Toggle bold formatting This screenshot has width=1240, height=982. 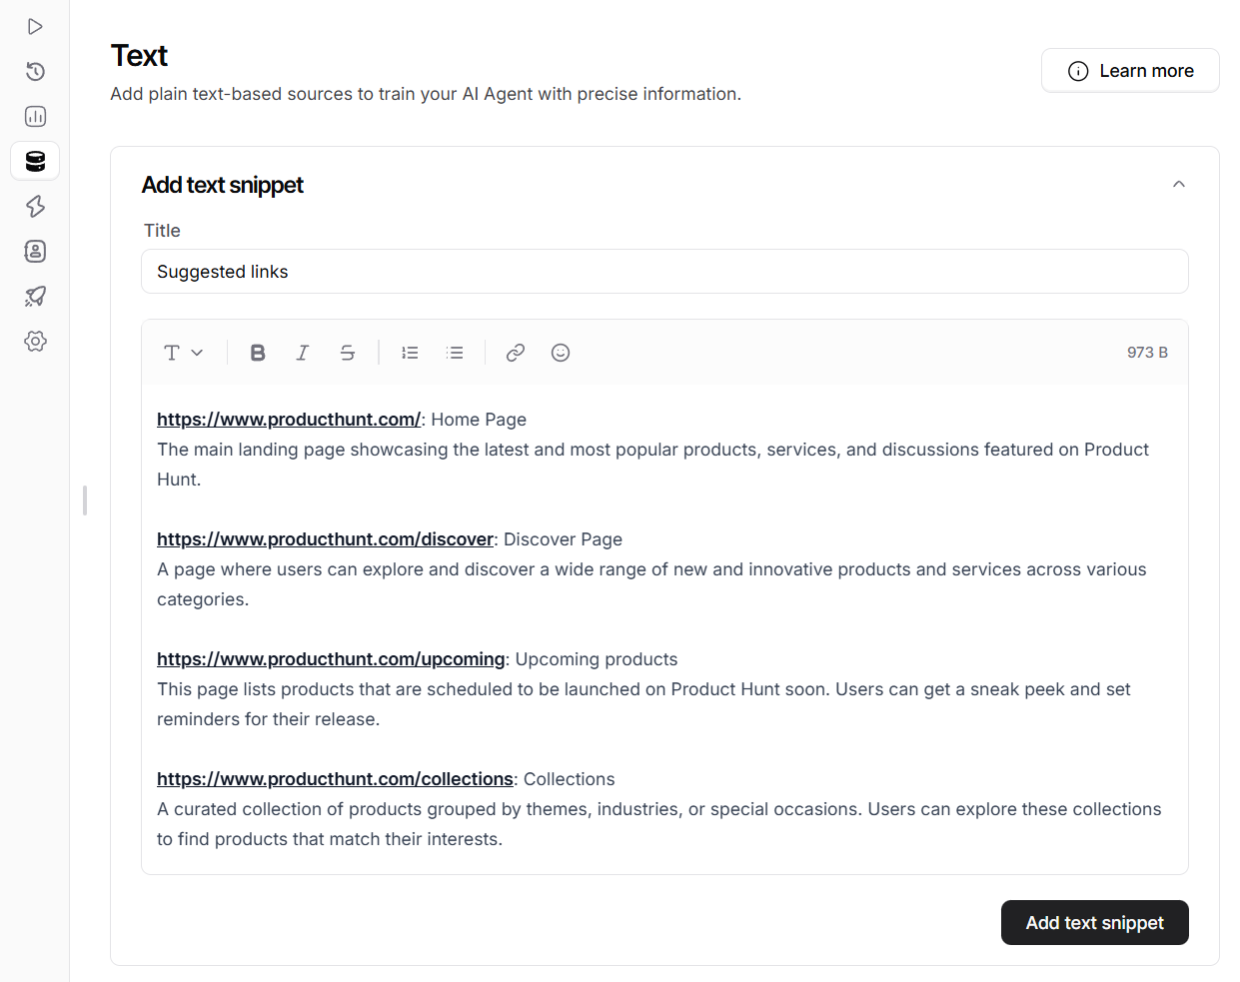pos(257,352)
